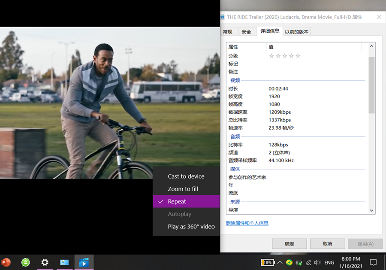This screenshot has width=386, height=270.
Task: Click the Wi-Fi icon in the system tray
Action: (308, 262)
